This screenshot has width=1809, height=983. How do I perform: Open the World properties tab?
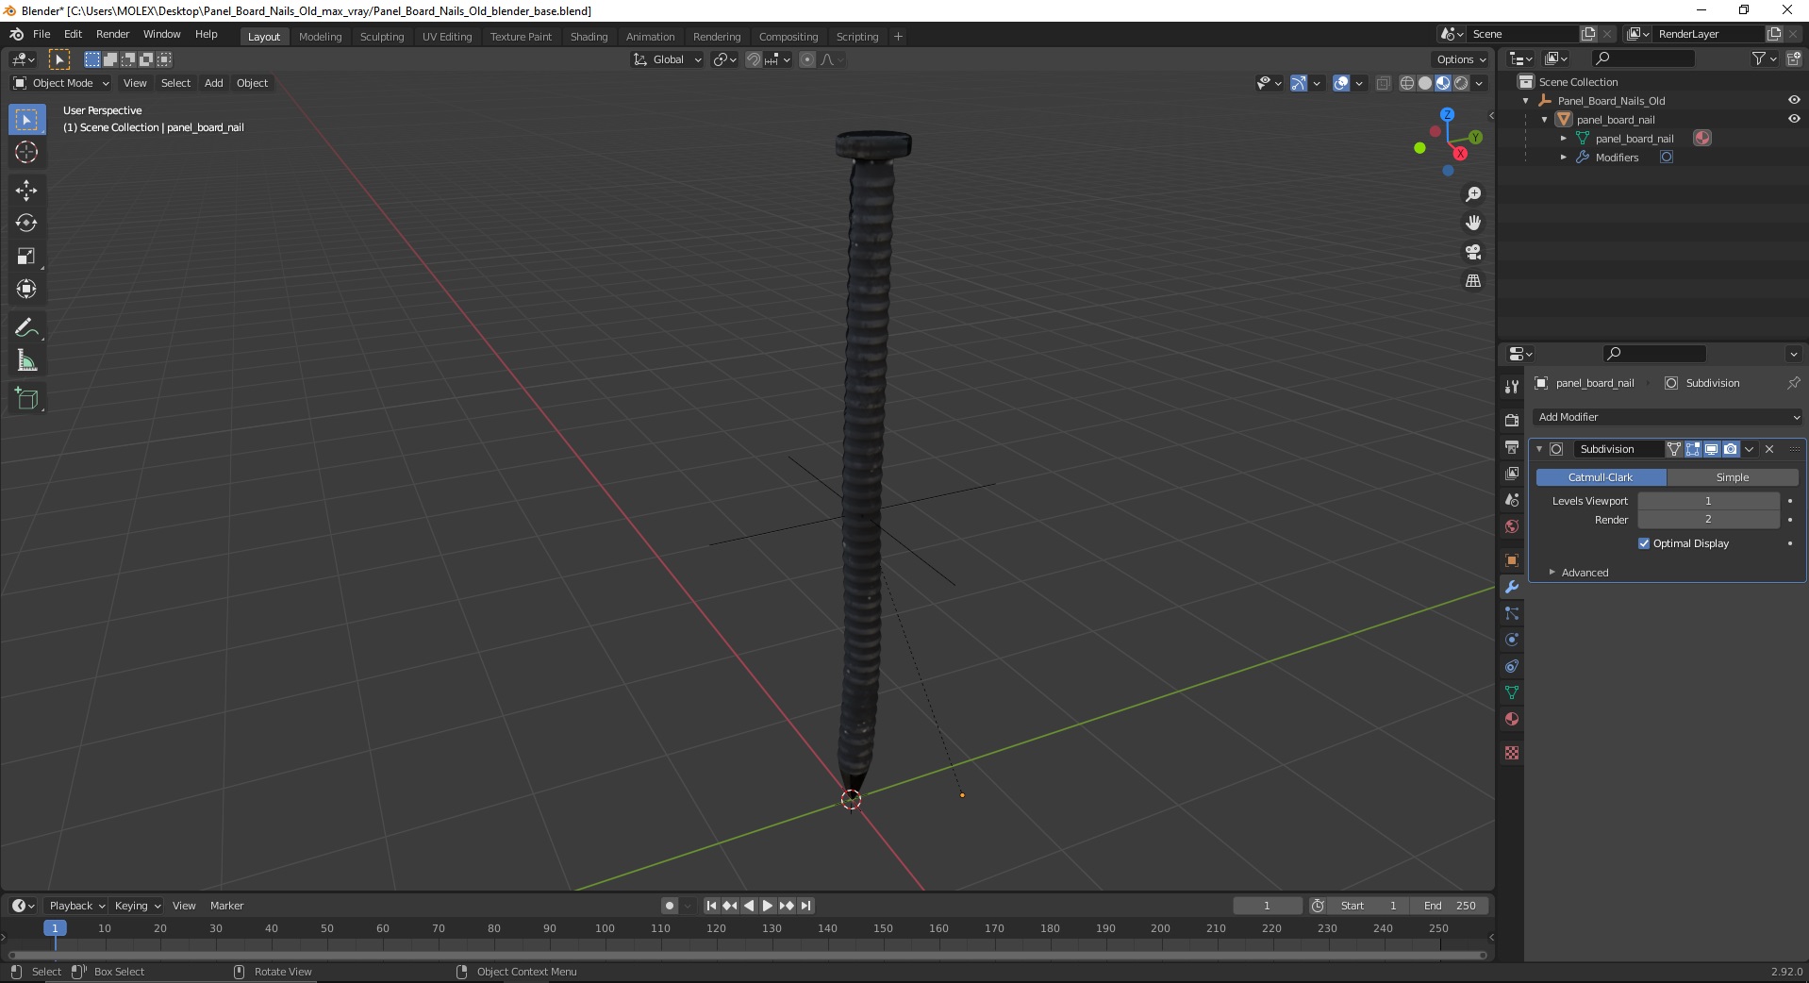coord(1512,525)
